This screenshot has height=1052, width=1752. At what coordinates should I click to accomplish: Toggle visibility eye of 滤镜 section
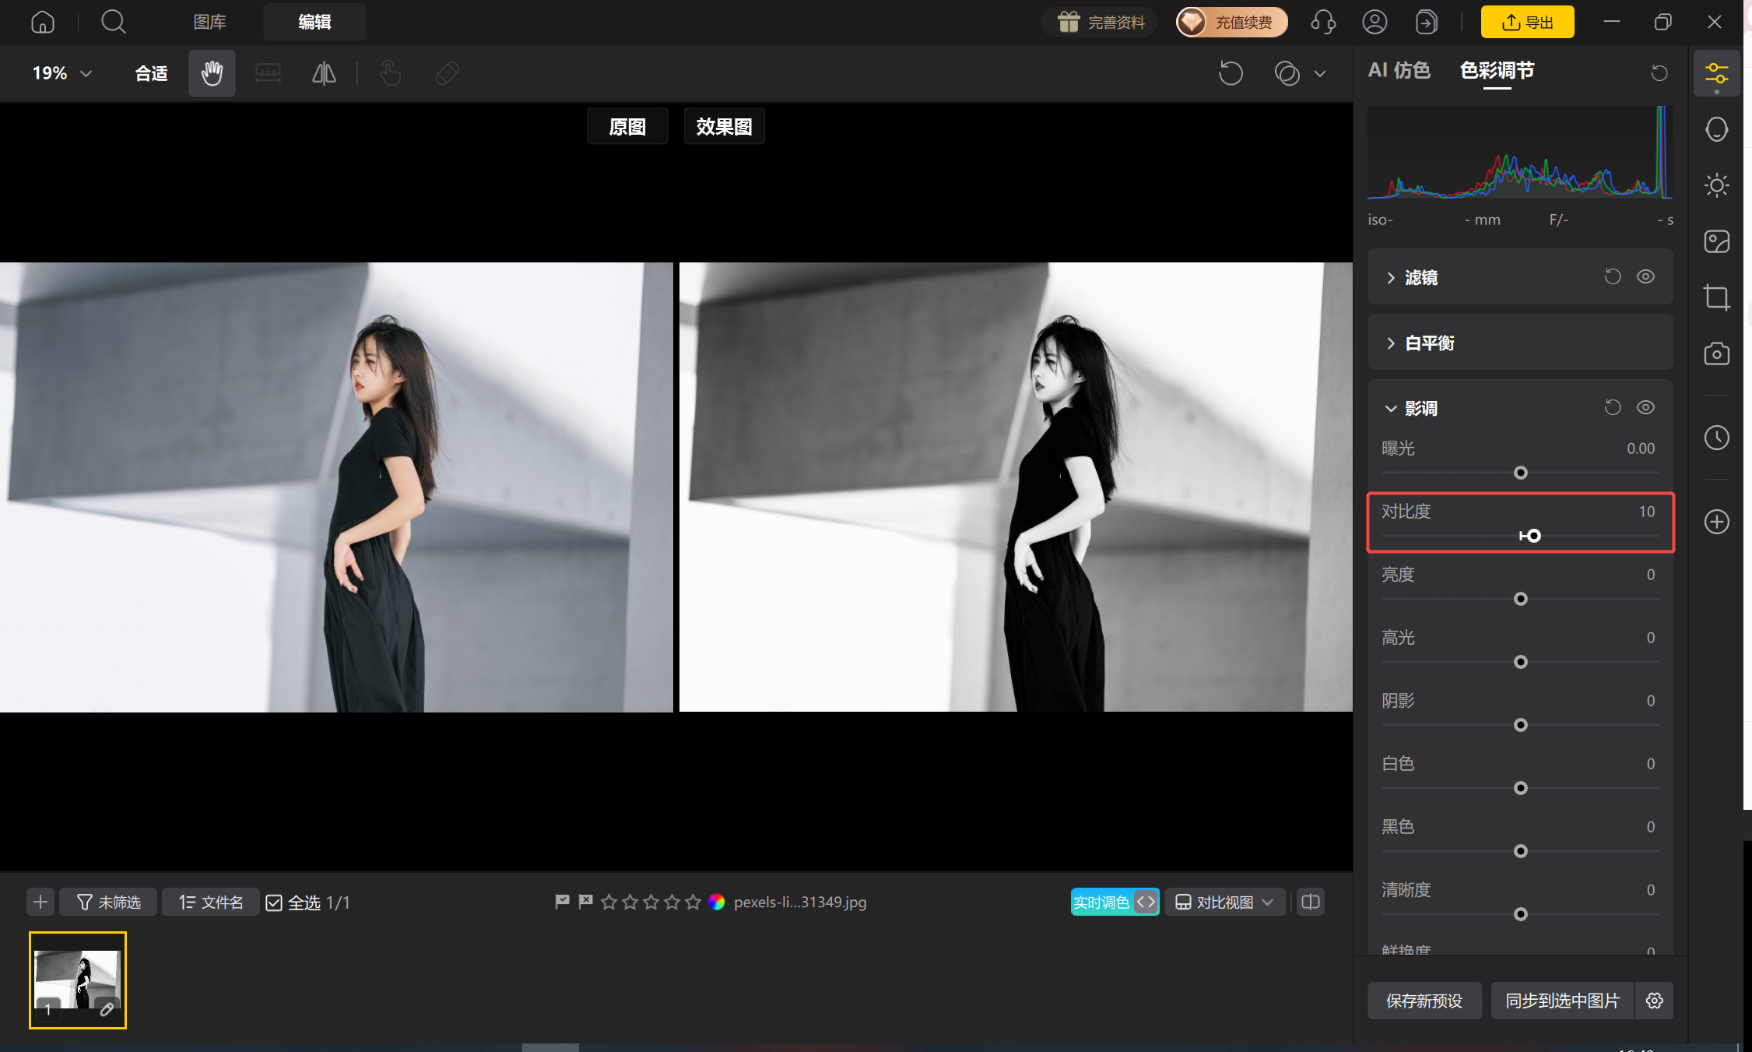click(1645, 276)
